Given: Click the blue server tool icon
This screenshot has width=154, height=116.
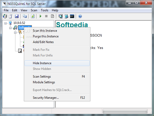Looking at the screenshot, I should point(66,16).
